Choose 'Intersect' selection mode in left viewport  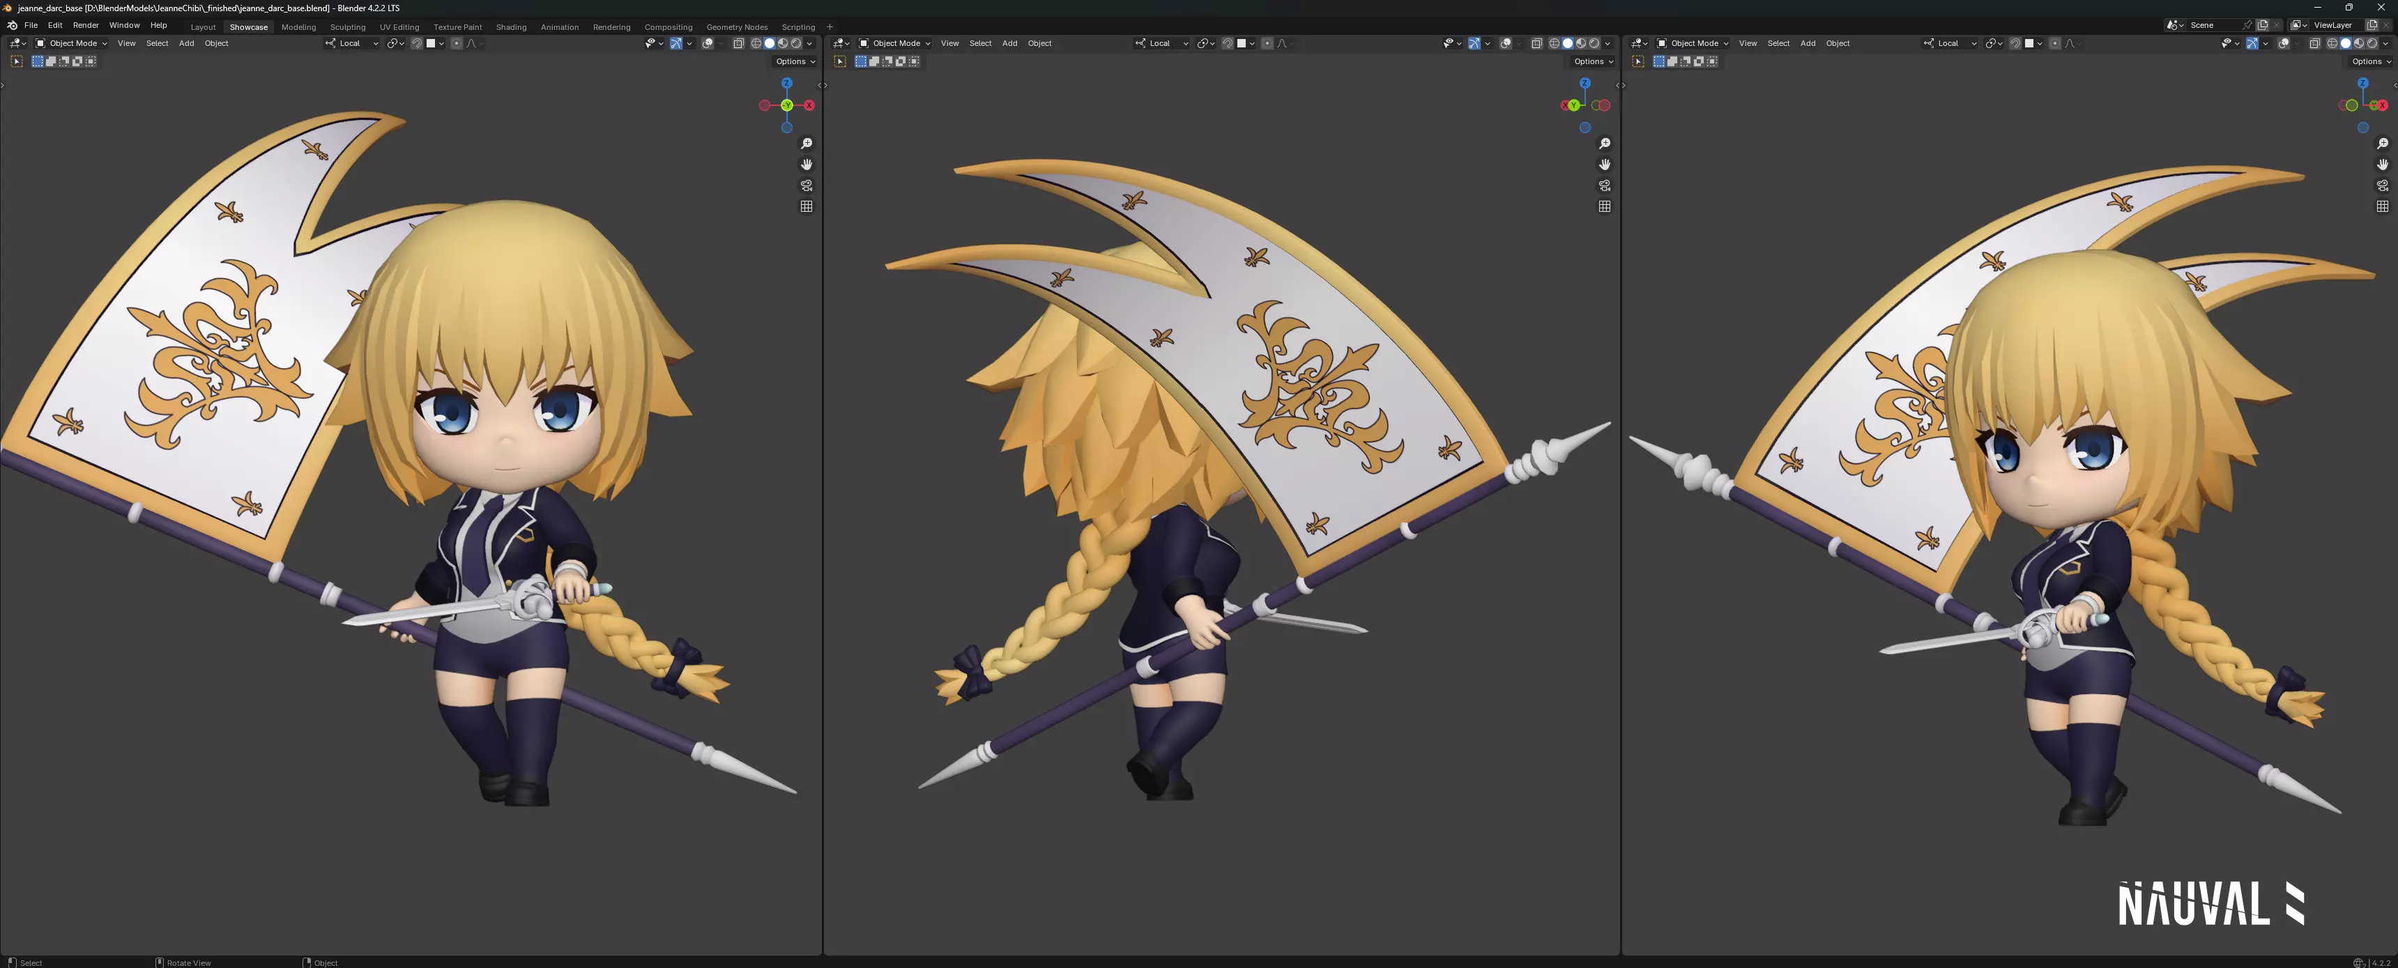[x=91, y=61]
